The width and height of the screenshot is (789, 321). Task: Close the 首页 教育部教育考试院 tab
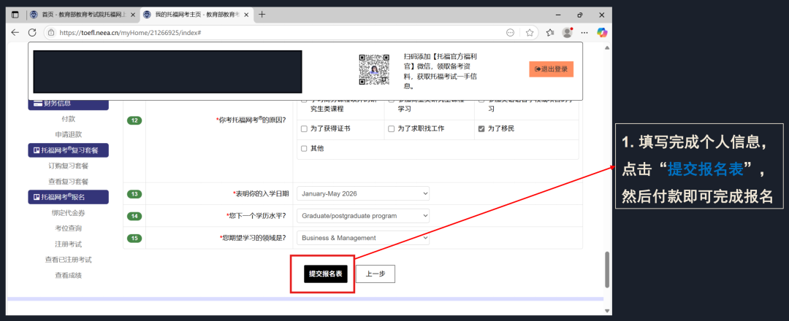click(x=133, y=15)
